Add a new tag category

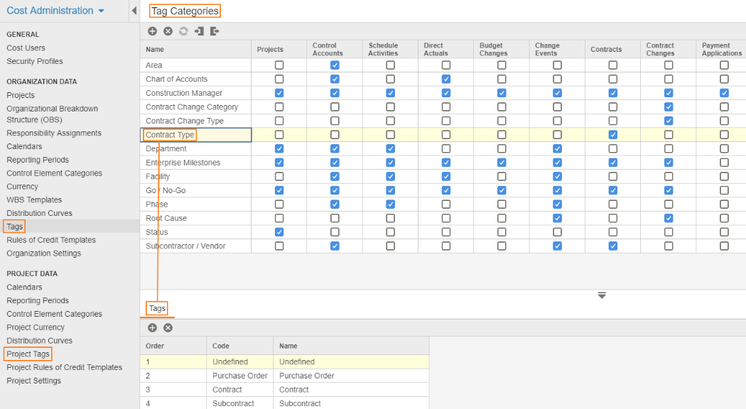(x=152, y=31)
